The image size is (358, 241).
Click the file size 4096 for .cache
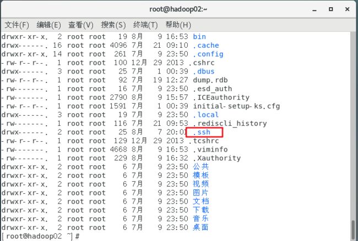coord(118,45)
